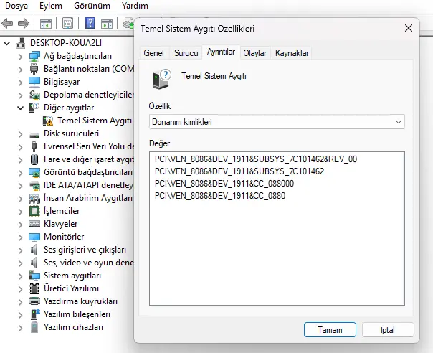Screen dimensions: 433x353
Task: Collapse the Diğer aygıtlar node
Action: coord(21,108)
